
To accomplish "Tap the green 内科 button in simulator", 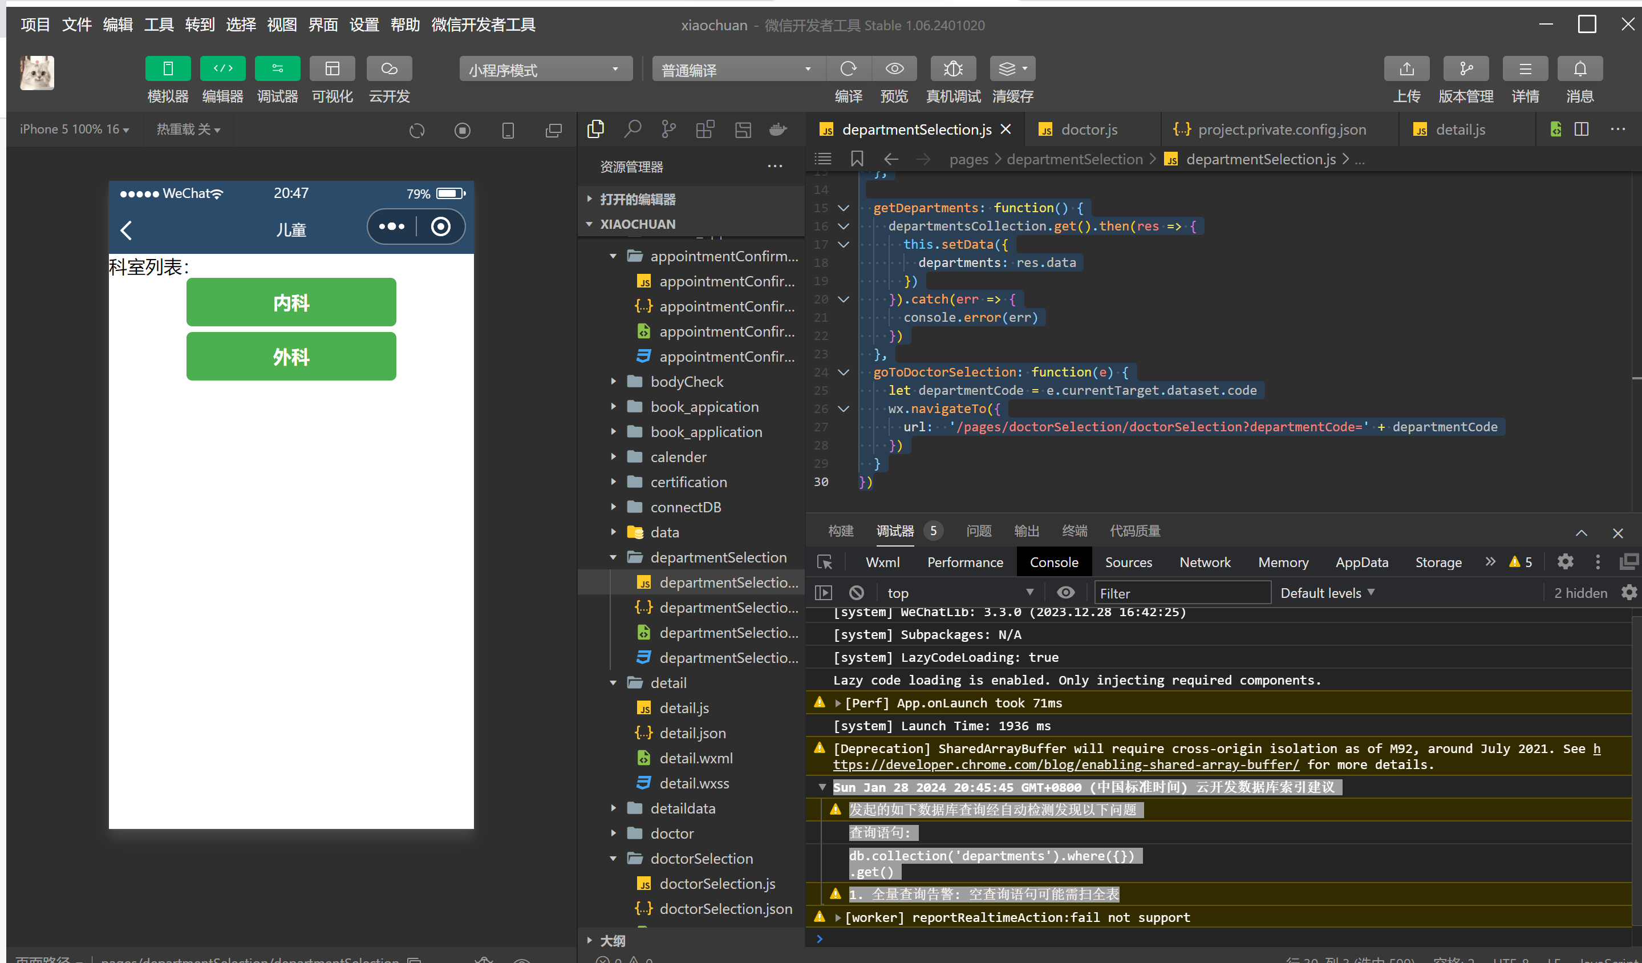I will pyautogui.click(x=291, y=302).
